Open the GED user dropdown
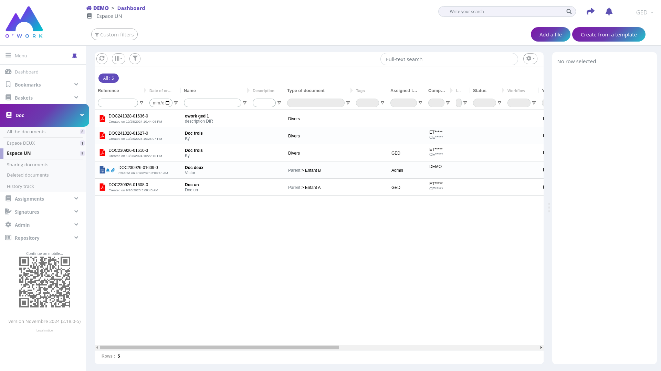The width and height of the screenshot is (661, 371). click(644, 12)
